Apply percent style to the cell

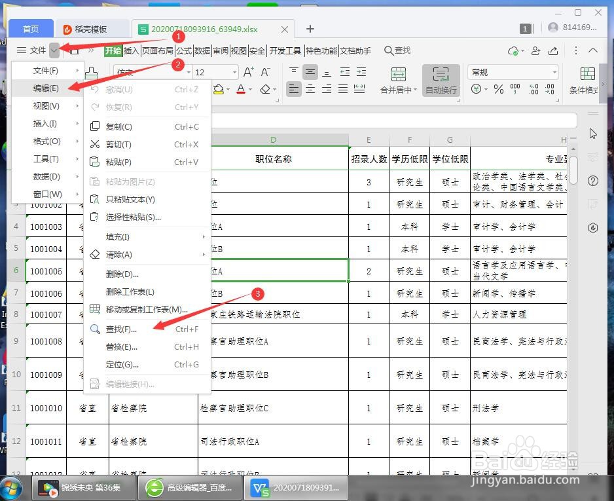pos(499,89)
